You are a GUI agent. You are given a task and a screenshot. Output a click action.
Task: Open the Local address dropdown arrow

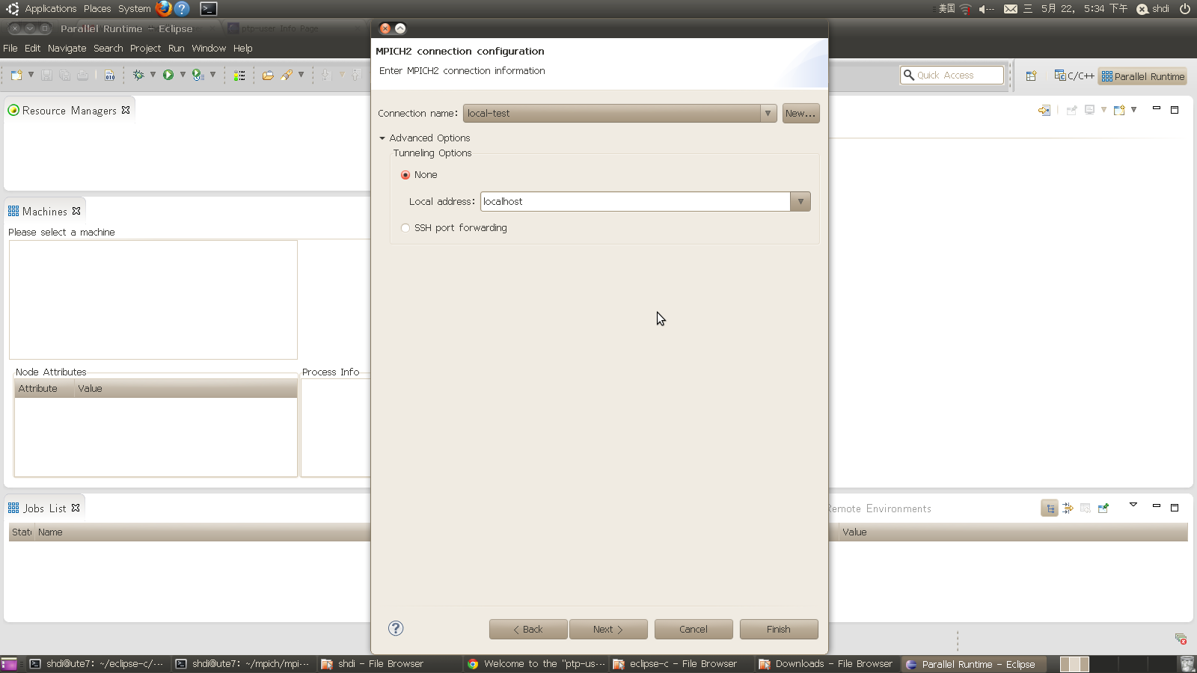point(800,202)
